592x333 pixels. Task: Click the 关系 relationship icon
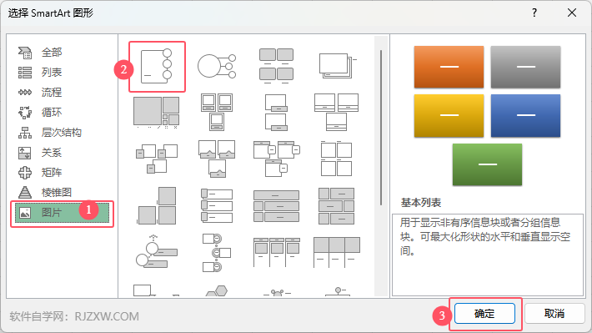pyautogui.click(x=25, y=153)
